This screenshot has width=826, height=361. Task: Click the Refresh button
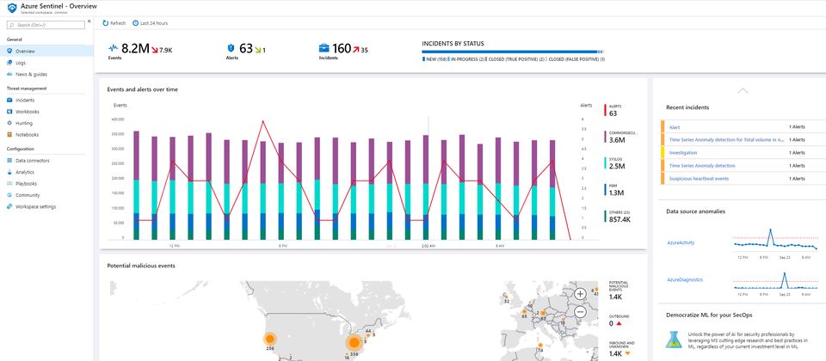click(114, 23)
